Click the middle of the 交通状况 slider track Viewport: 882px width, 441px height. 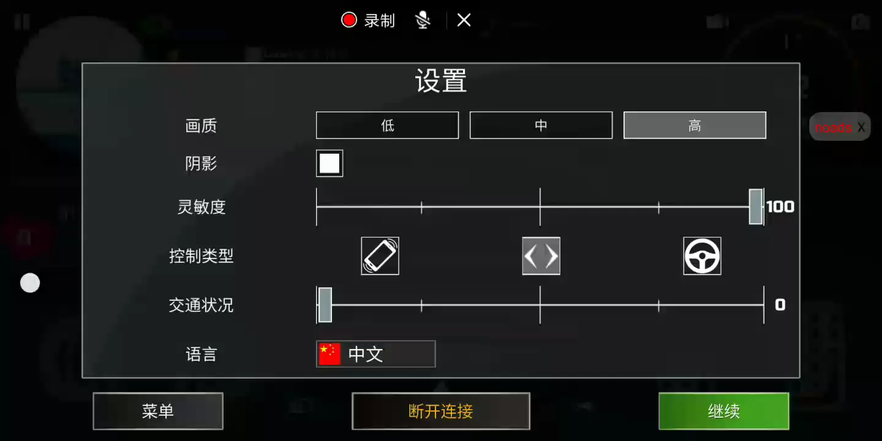tap(540, 304)
